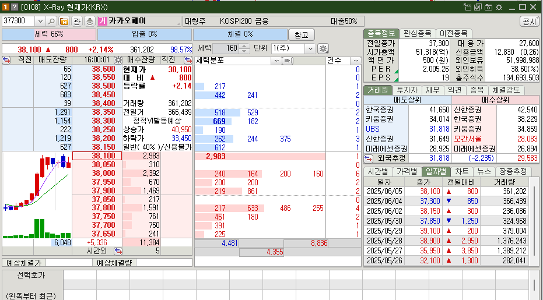Click the mini candlestick chart thumbnail
Image resolution: width=543 pixels, height=300 pixels.
(37, 196)
